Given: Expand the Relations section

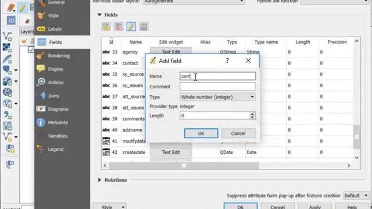Looking at the screenshot, I should click(x=99, y=180).
